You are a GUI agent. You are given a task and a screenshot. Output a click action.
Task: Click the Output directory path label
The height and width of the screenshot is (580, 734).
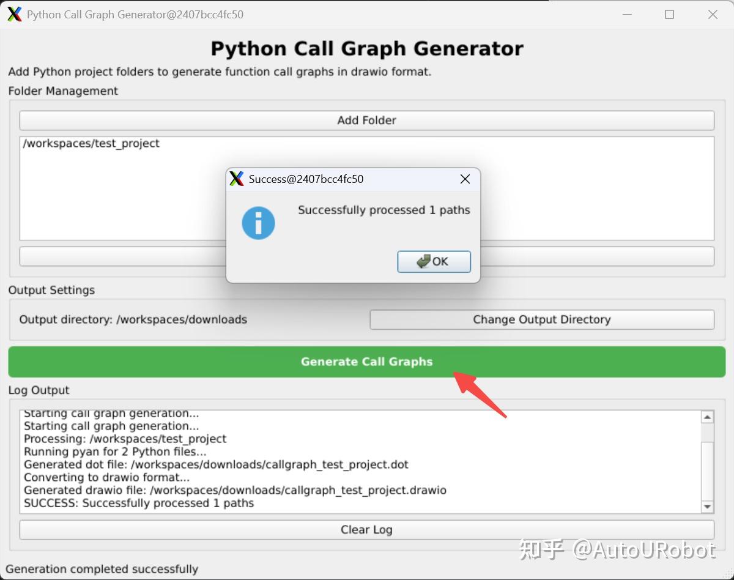133,319
